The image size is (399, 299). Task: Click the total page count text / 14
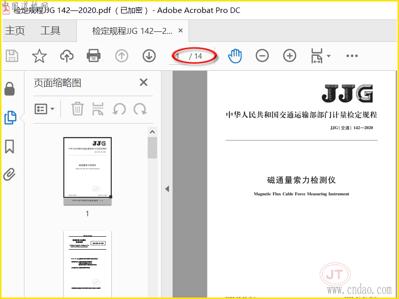[196, 56]
